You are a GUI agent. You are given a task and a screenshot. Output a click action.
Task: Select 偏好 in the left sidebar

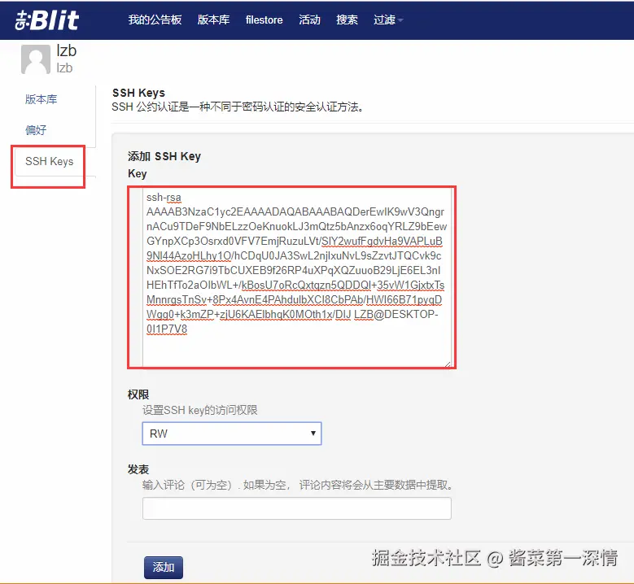click(36, 130)
